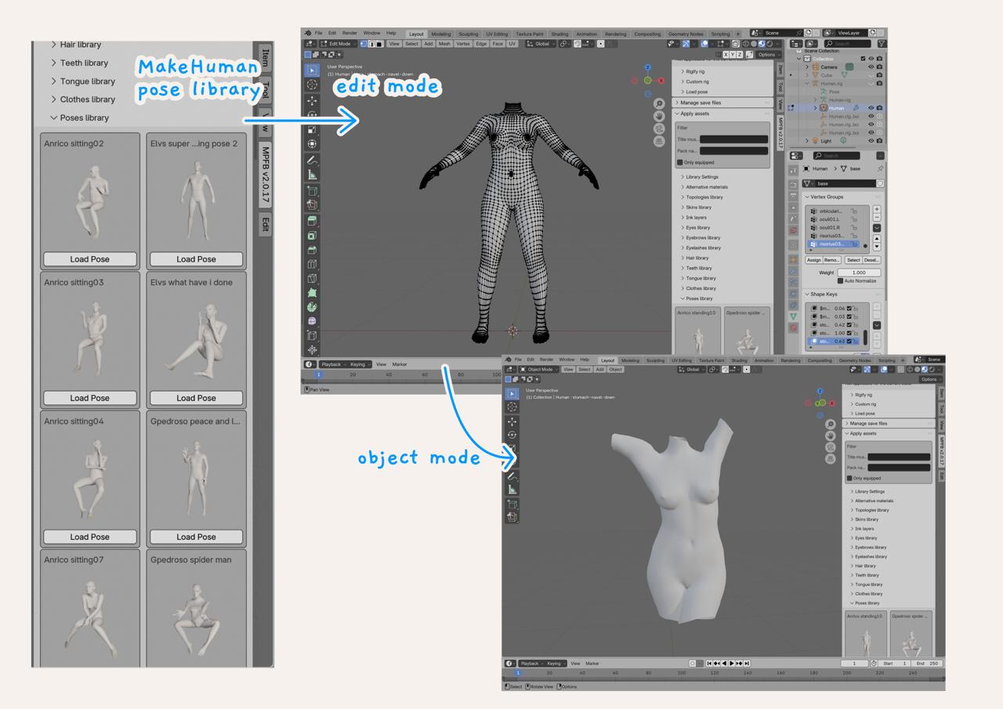Select the Cursor tool in edit mode window
Screen dimensions: 1003x709
coord(313,85)
